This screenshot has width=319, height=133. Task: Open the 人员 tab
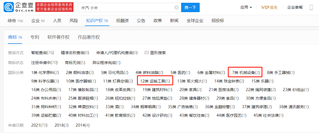57,20
